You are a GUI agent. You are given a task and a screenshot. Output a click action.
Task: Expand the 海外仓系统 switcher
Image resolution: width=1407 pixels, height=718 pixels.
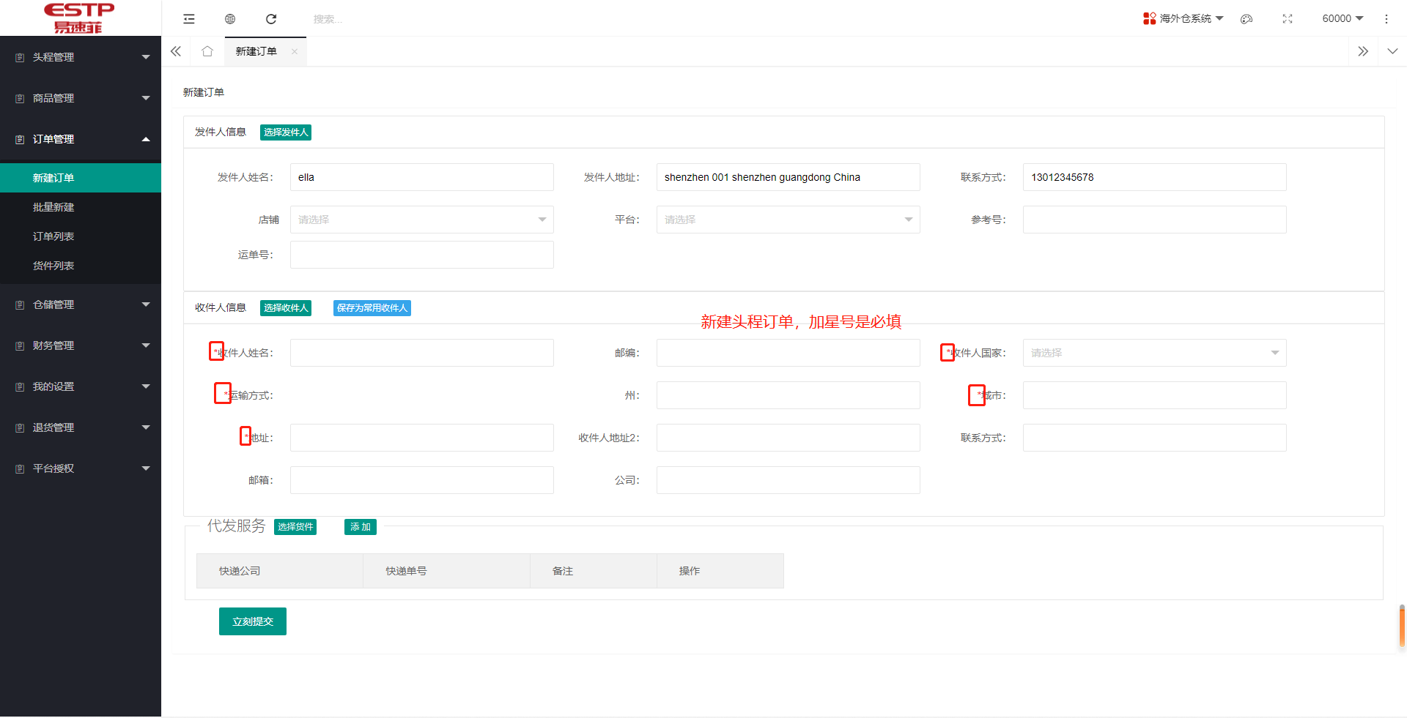tap(1183, 18)
